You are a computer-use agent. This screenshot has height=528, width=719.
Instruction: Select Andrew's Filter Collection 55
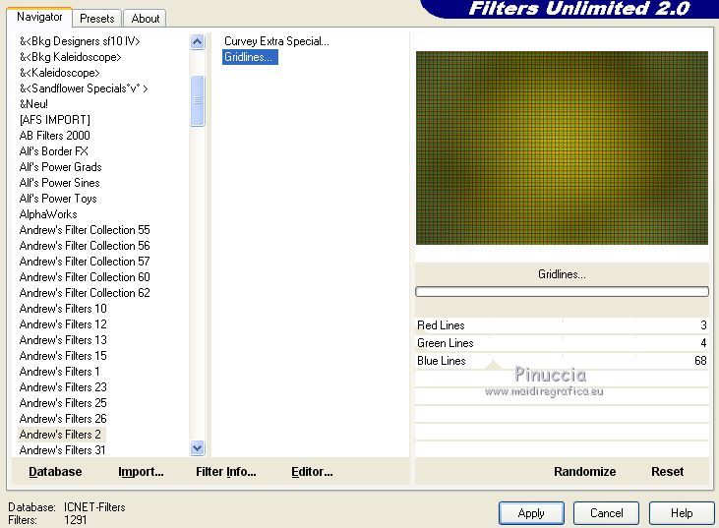(85, 230)
